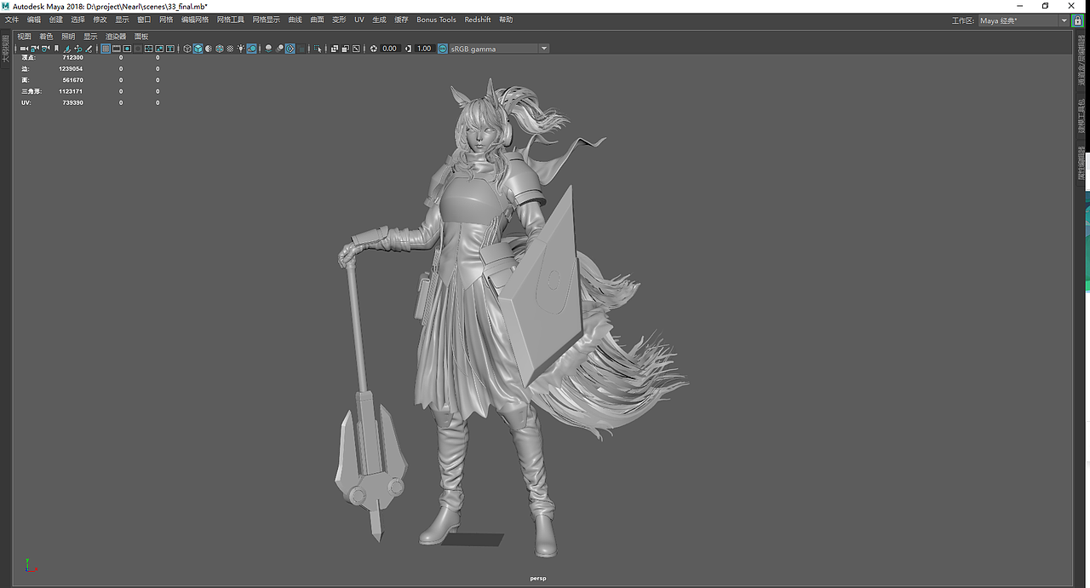Open the 大纲视图 tab on left edge

click(6, 50)
